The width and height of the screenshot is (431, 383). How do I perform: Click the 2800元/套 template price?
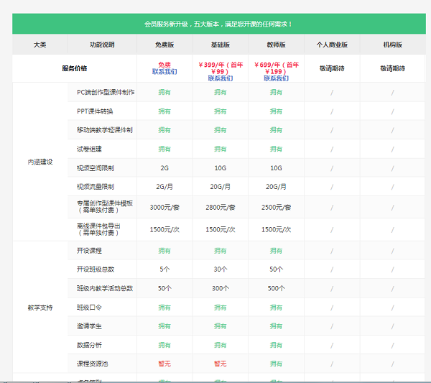221,208
